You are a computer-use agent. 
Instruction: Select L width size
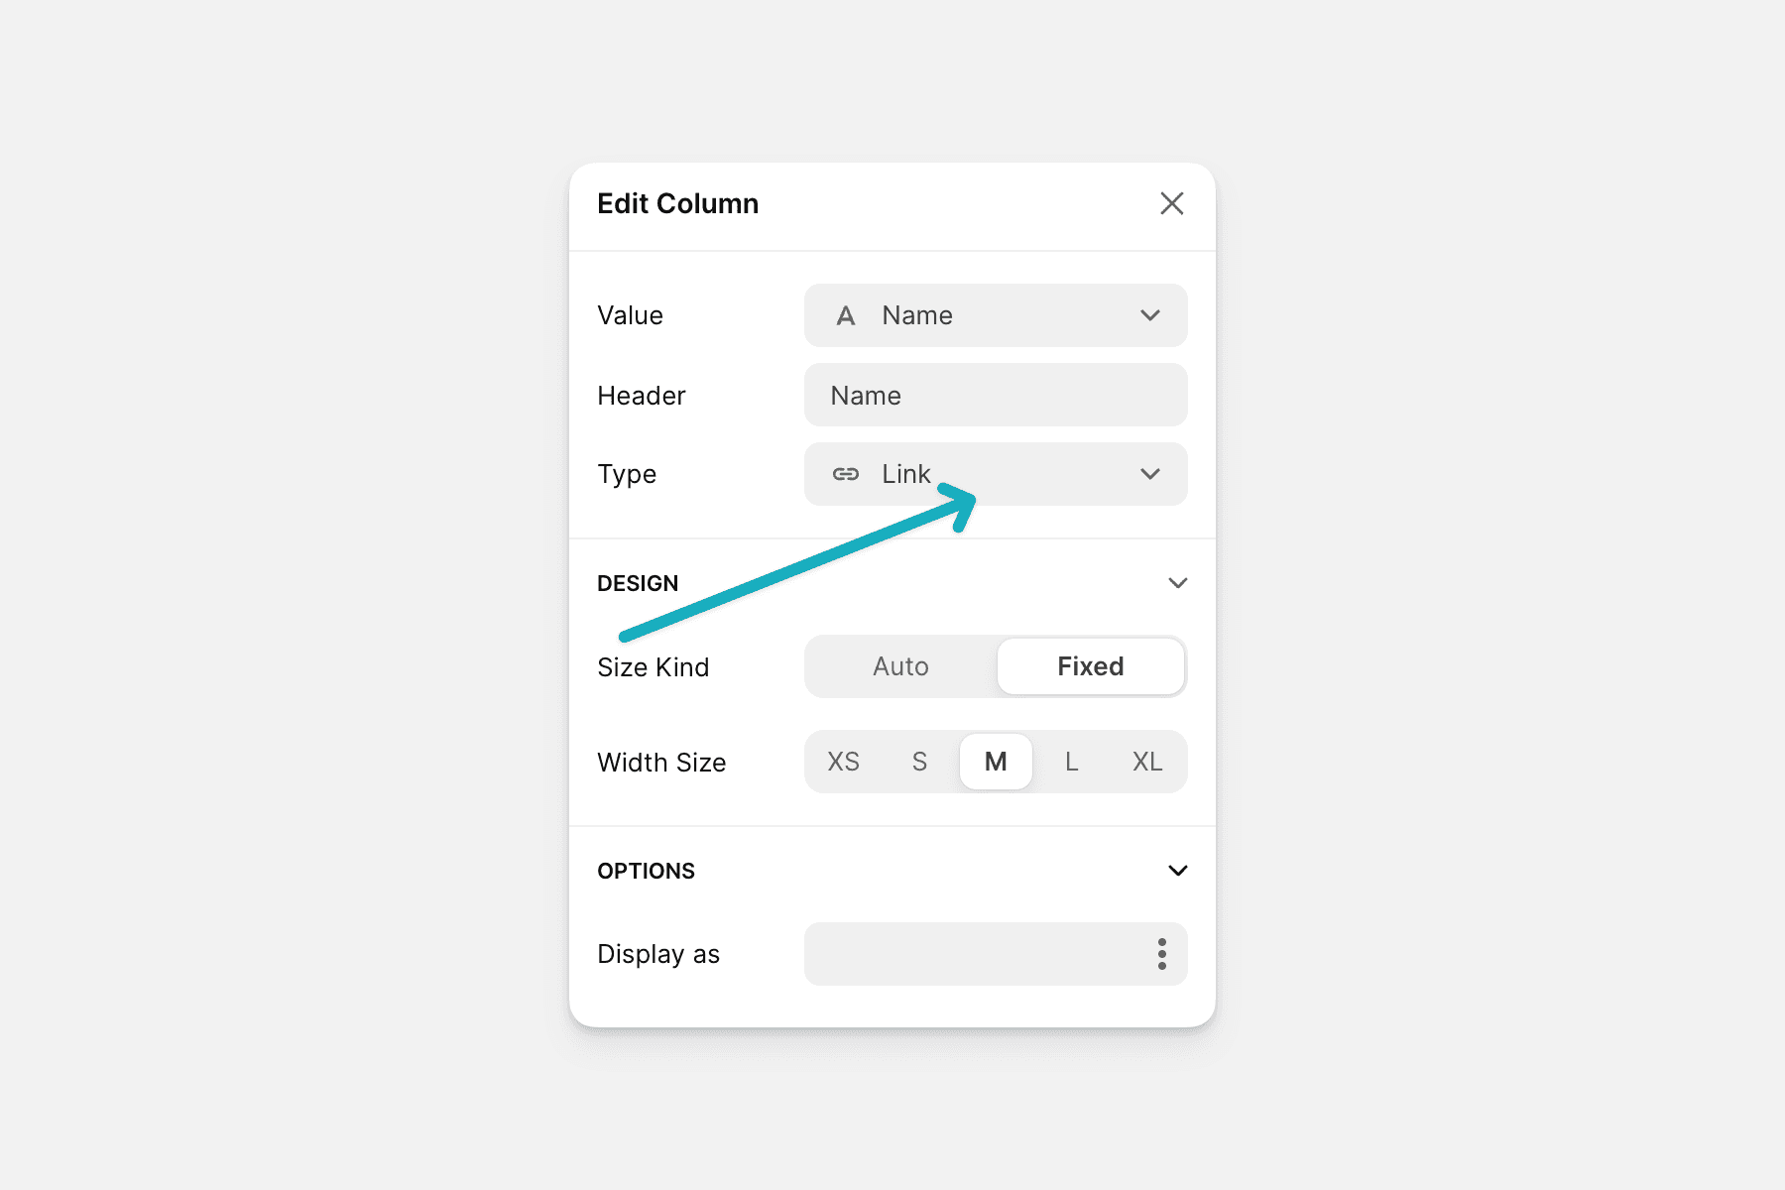1071,762
